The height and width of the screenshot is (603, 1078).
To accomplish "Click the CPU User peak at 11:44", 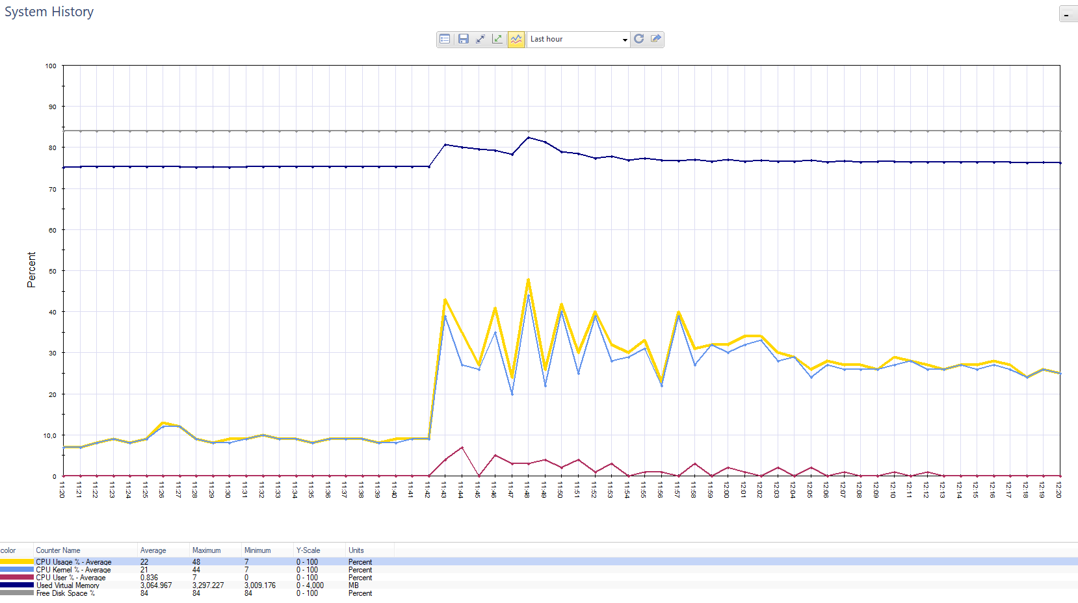I will [462, 447].
